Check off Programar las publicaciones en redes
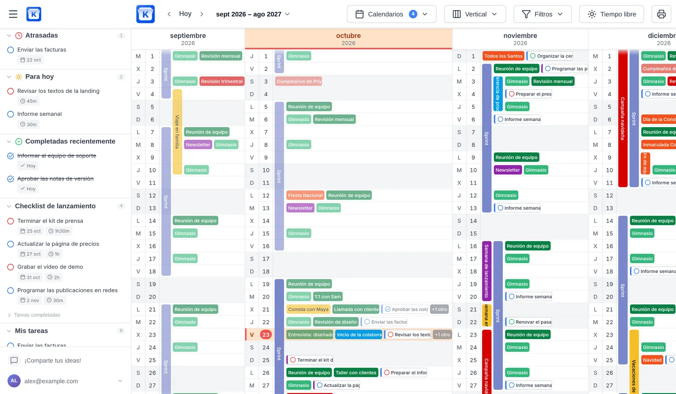The width and height of the screenshot is (676, 394). coord(11,291)
